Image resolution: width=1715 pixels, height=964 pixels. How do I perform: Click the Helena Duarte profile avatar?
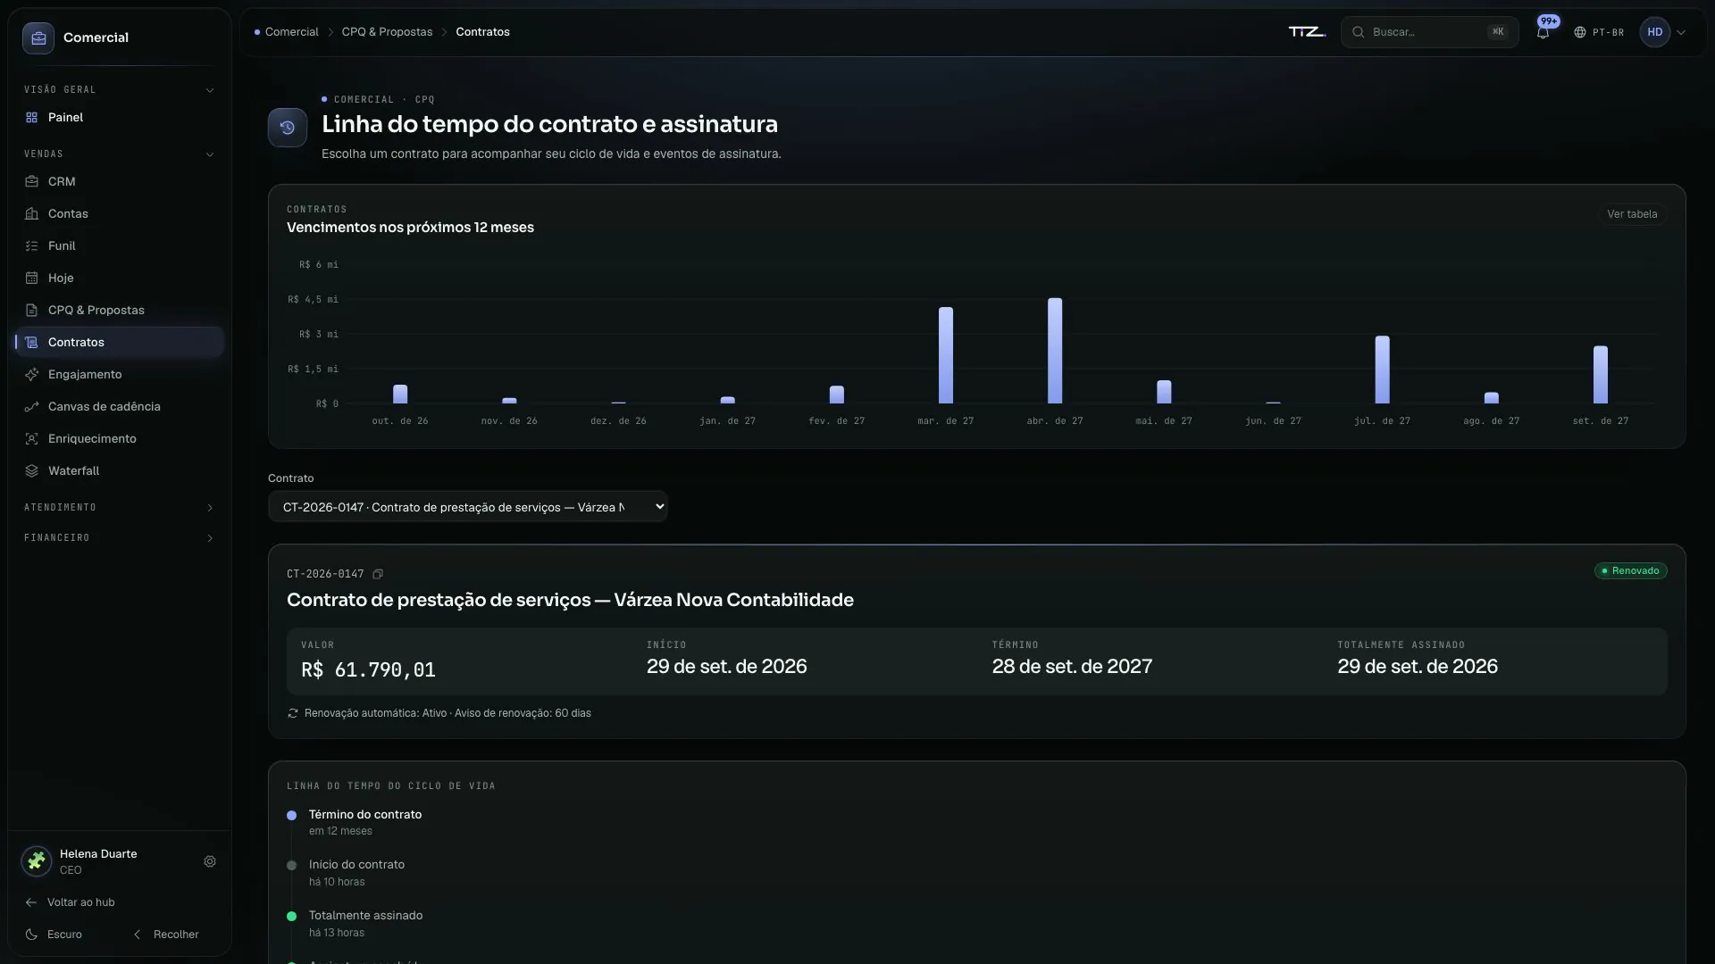(37, 861)
